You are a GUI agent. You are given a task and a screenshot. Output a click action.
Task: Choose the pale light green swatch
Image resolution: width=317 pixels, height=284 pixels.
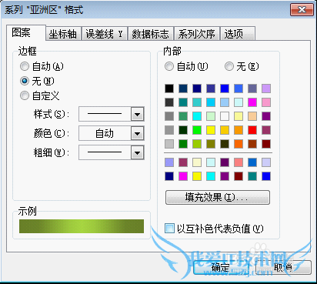click(x=211, y=116)
